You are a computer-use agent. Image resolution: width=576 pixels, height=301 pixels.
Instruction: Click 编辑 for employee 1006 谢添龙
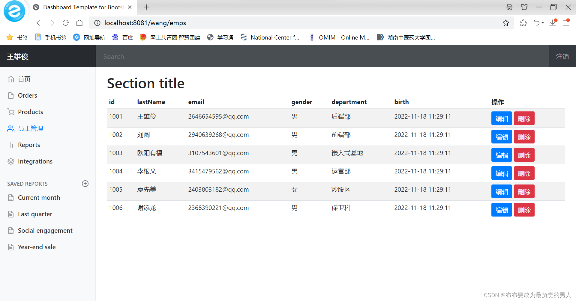[x=502, y=210]
